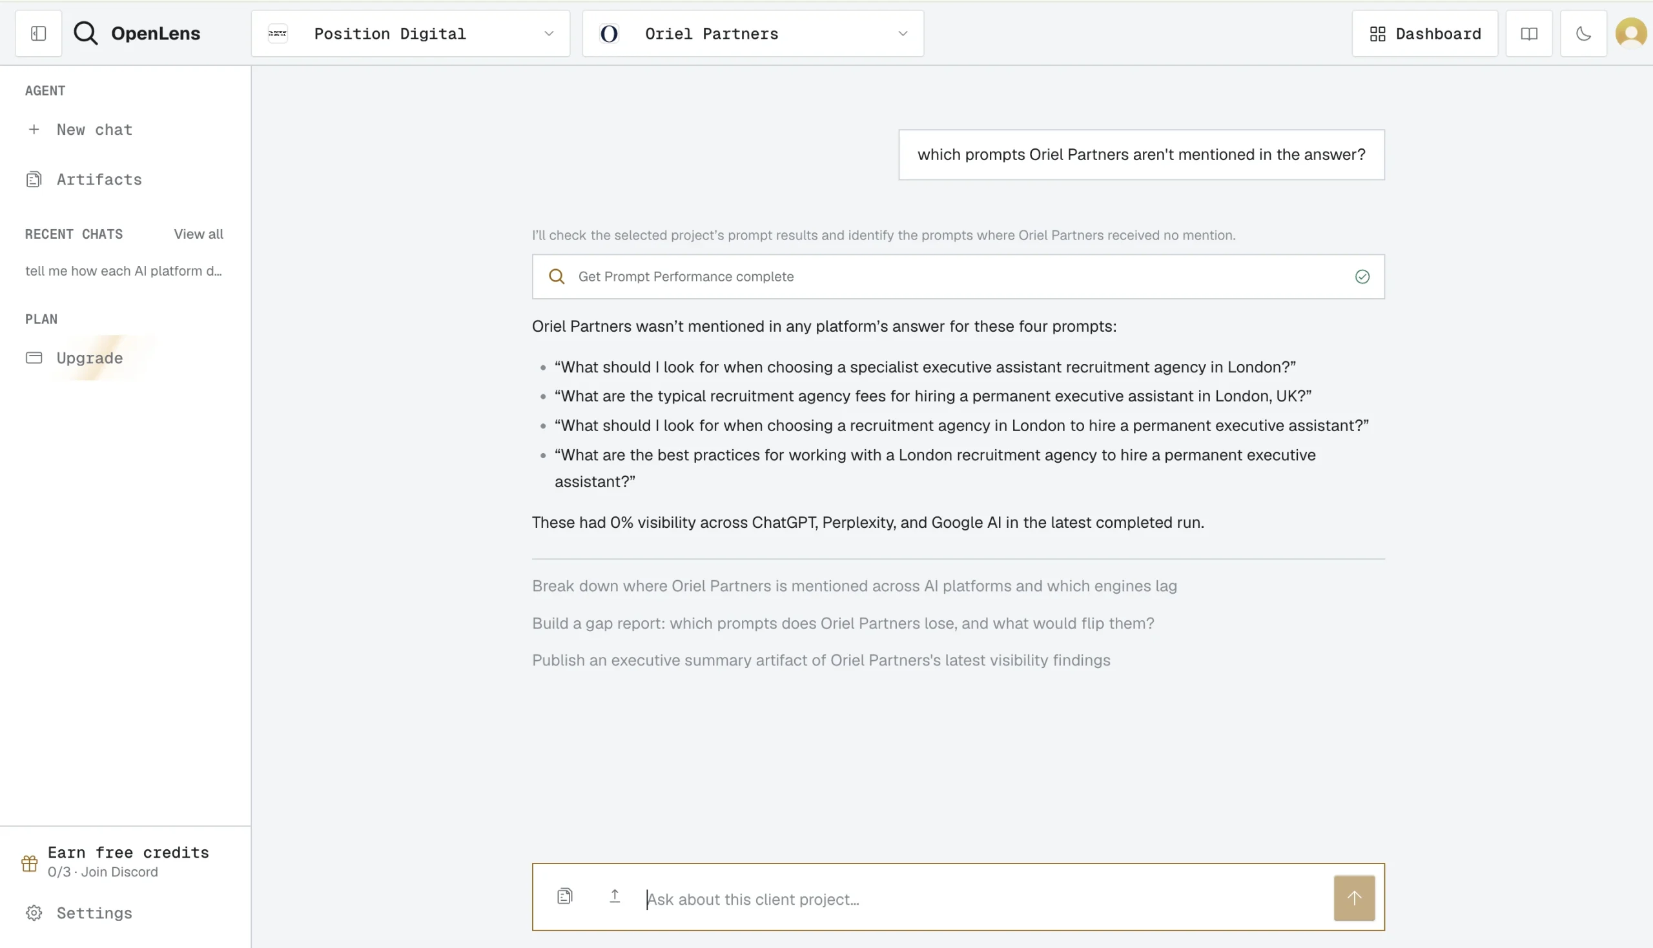Image resolution: width=1653 pixels, height=948 pixels.
Task: Open the book-style docs icon
Action: (x=1529, y=33)
